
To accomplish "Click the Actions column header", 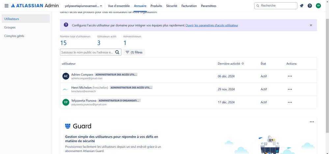I will pyautogui.click(x=291, y=64).
